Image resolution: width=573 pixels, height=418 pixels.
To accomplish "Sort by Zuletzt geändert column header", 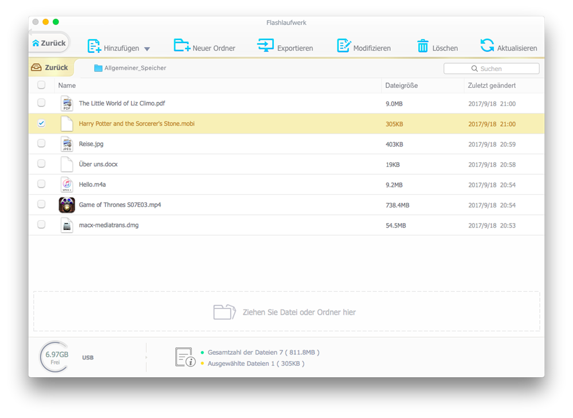I will (x=492, y=85).
